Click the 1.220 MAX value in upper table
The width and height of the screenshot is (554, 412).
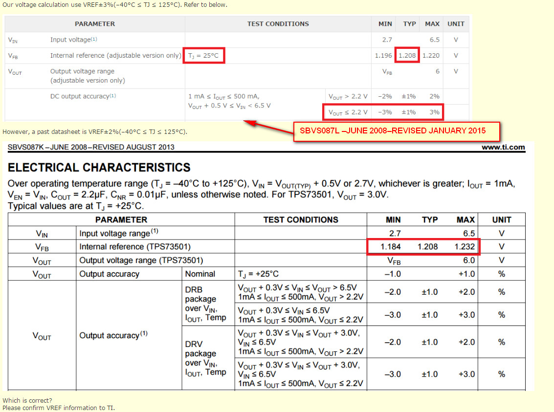point(431,55)
